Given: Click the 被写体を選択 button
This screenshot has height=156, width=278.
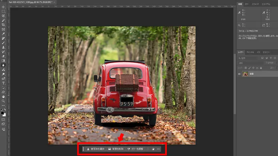Looking at the screenshot, I should coord(96,149).
